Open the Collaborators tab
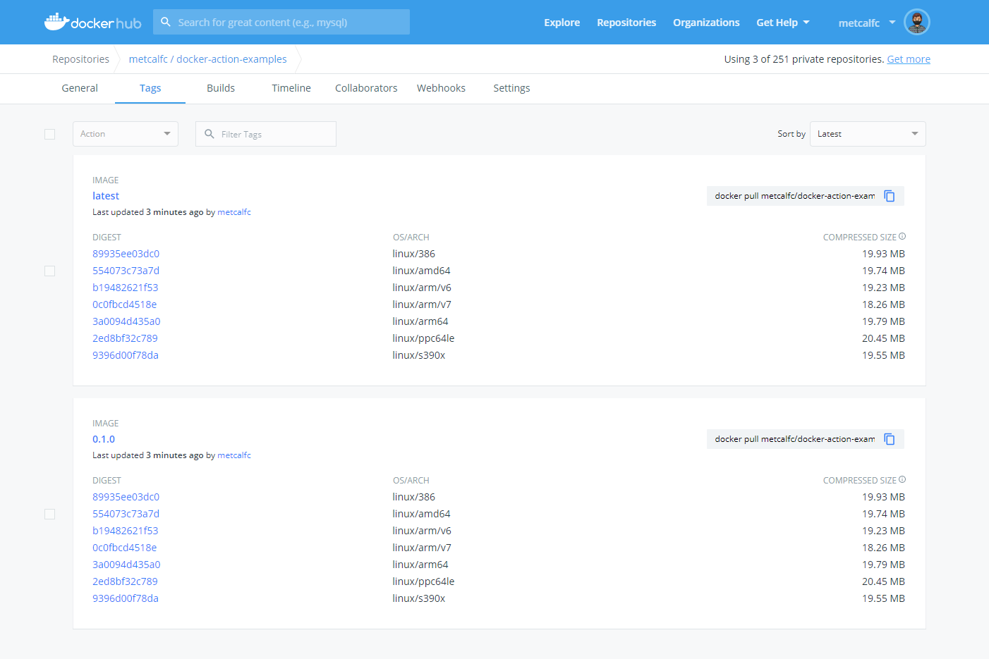The image size is (989, 659). pyautogui.click(x=366, y=88)
